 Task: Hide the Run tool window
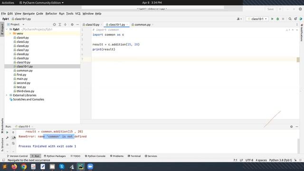tap(297, 127)
